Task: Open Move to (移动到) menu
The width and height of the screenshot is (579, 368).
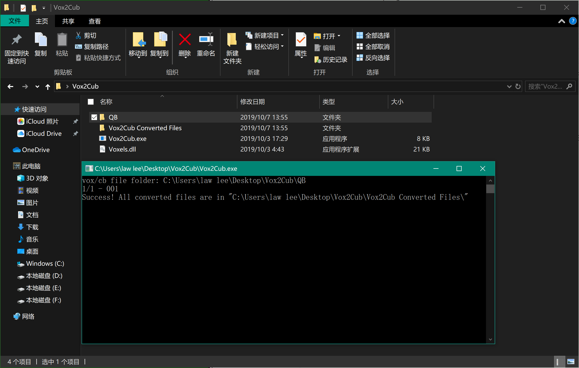Action: tap(138, 46)
